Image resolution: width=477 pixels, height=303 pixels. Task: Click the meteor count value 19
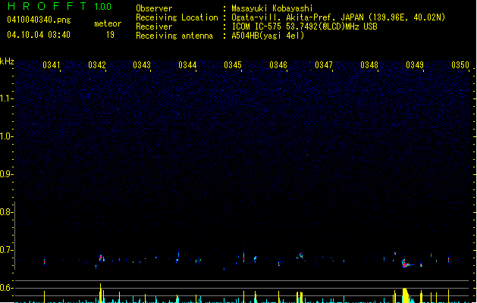tap(110, 35)
